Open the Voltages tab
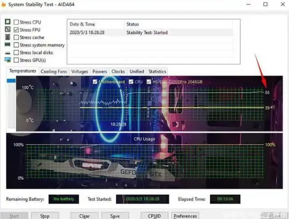Screen dimensions: 289x219 click(80, 72)
